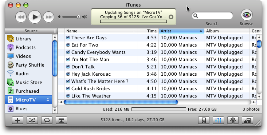
Task: Open the equalizer window button
Action: point(218,120)
